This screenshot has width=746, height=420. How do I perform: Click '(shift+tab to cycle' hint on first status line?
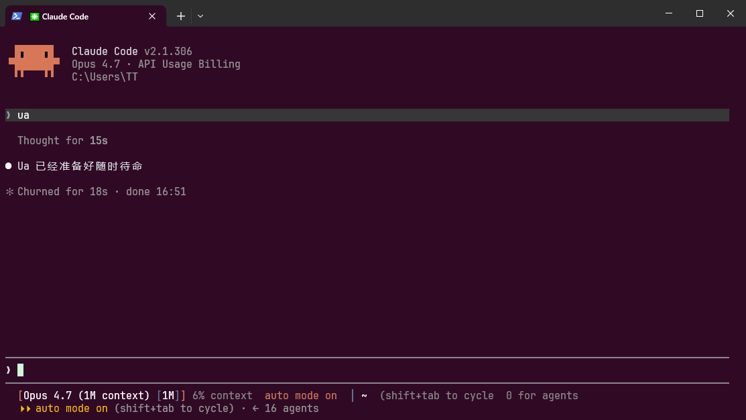[x=436, y=396]
